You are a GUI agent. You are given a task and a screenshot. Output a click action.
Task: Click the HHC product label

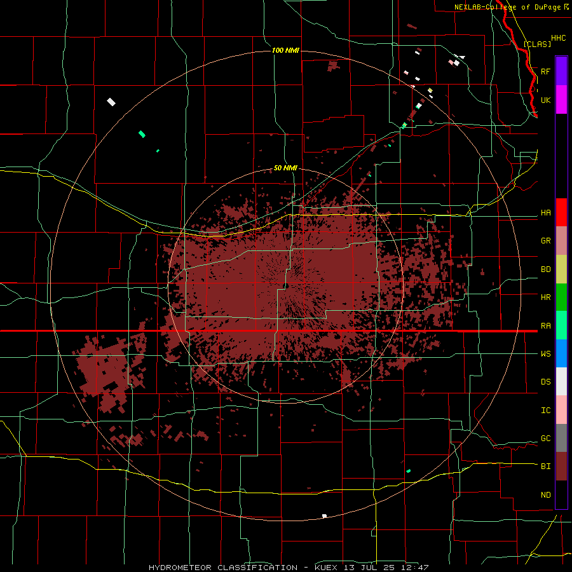[x=558, y=38]
